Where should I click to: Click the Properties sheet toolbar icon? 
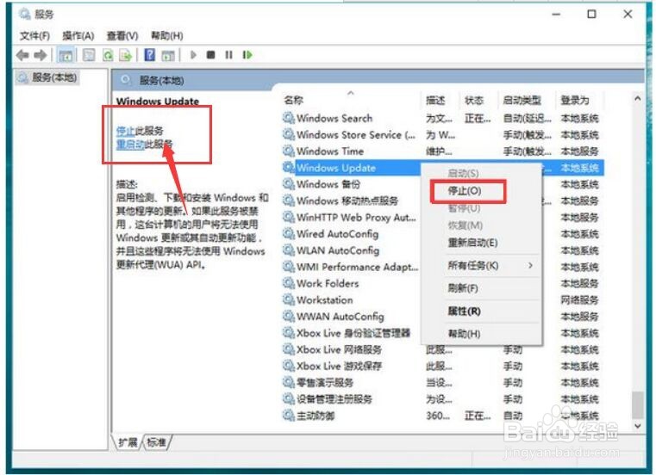point(89,55)
